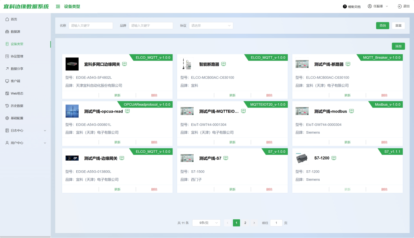Go to 数据源 in the sidebar

(15, 31)
